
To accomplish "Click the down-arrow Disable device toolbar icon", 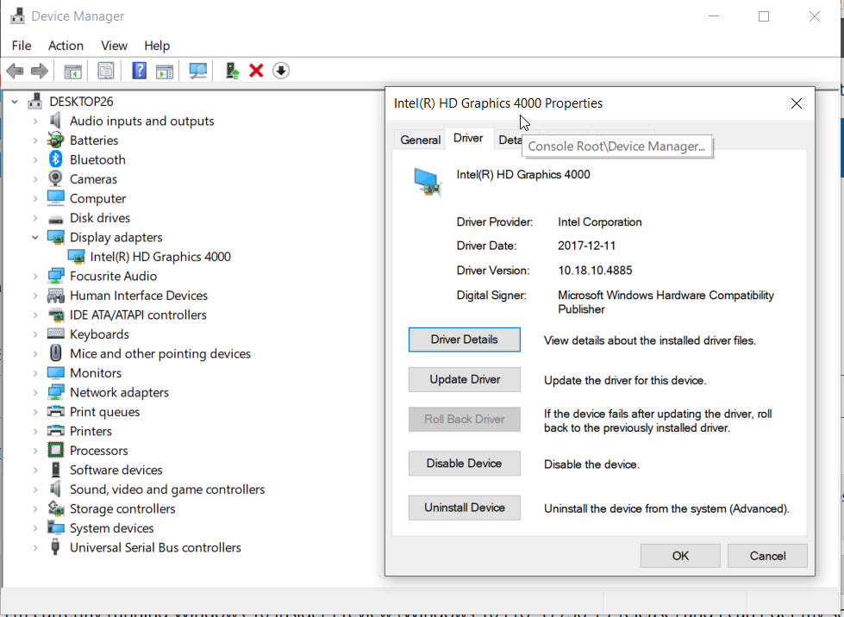I will point(281,71).
